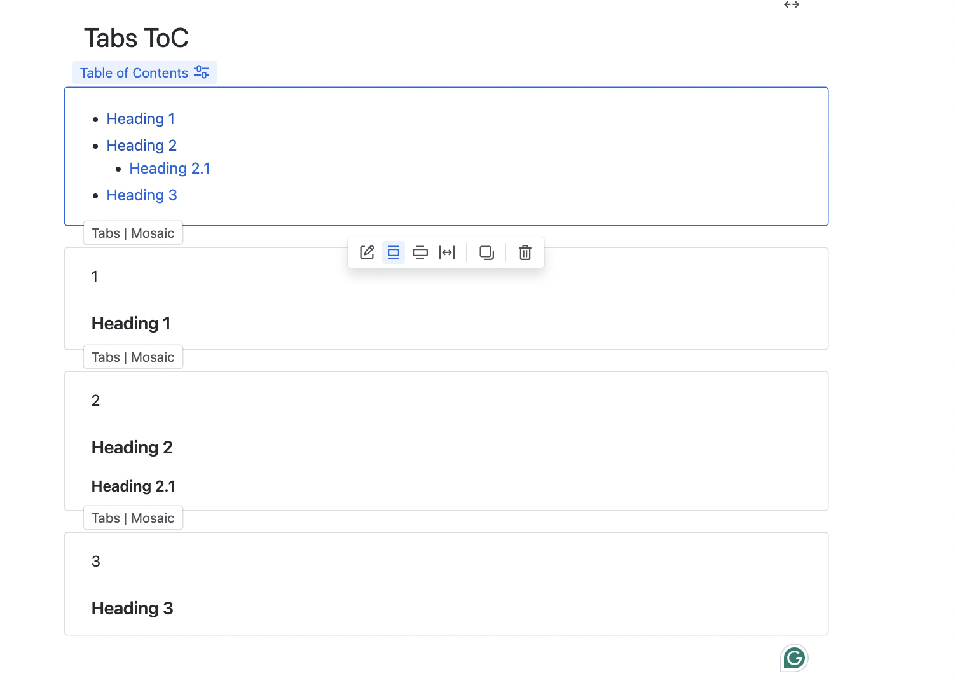Follow the Heading 1 link
The image size is (955, 683).
point(141,119)
